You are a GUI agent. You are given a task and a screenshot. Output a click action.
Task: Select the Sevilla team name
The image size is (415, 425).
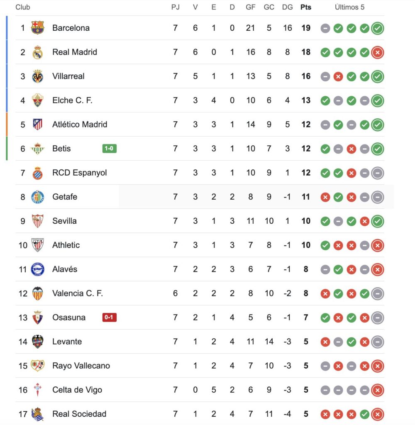[64, 221]
